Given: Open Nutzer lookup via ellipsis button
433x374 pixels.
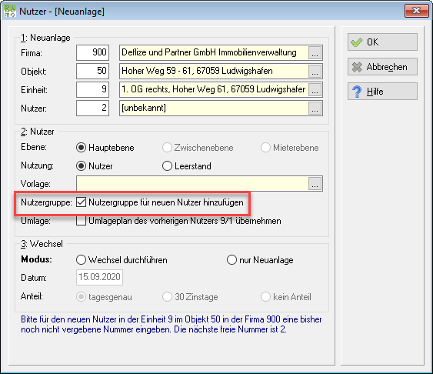Looking at the screenshot, I should coord(315,109).
